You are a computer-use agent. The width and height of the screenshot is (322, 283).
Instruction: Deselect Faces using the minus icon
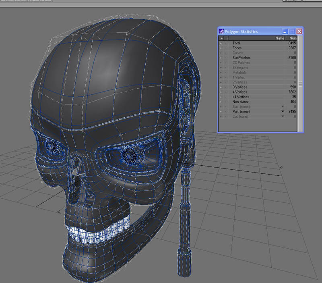click(x=225, y=48)
